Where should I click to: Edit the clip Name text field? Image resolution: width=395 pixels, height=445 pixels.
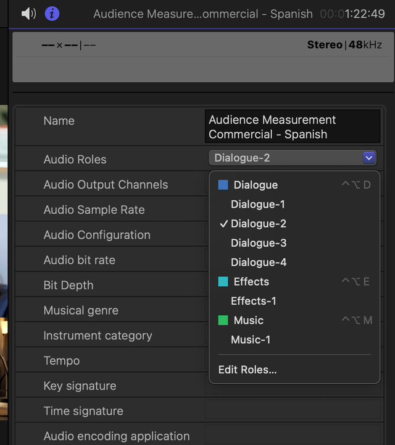pyautogui.click(x=293, y=127)
